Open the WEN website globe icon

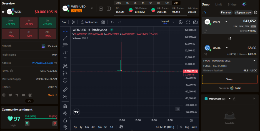point(4,95)
